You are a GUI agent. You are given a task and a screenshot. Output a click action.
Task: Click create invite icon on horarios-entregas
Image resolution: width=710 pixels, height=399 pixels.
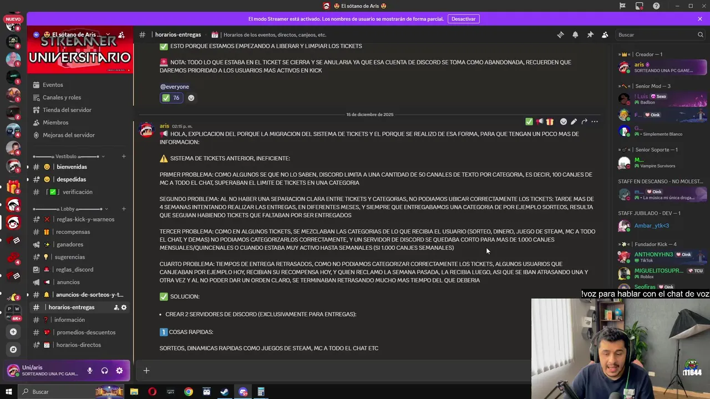click(116, 307)
